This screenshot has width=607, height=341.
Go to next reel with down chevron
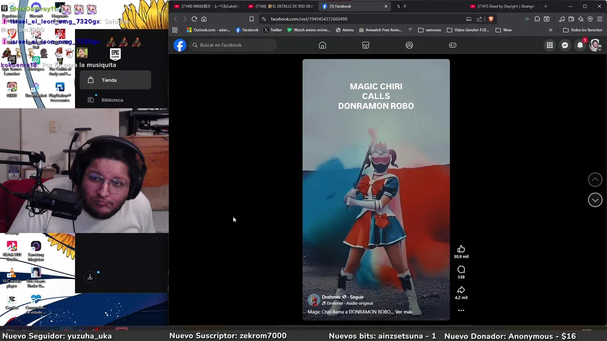coord(595,200)
